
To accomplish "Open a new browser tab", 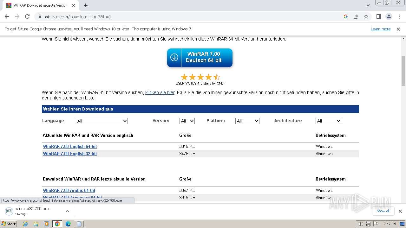I will pos(86,5).
